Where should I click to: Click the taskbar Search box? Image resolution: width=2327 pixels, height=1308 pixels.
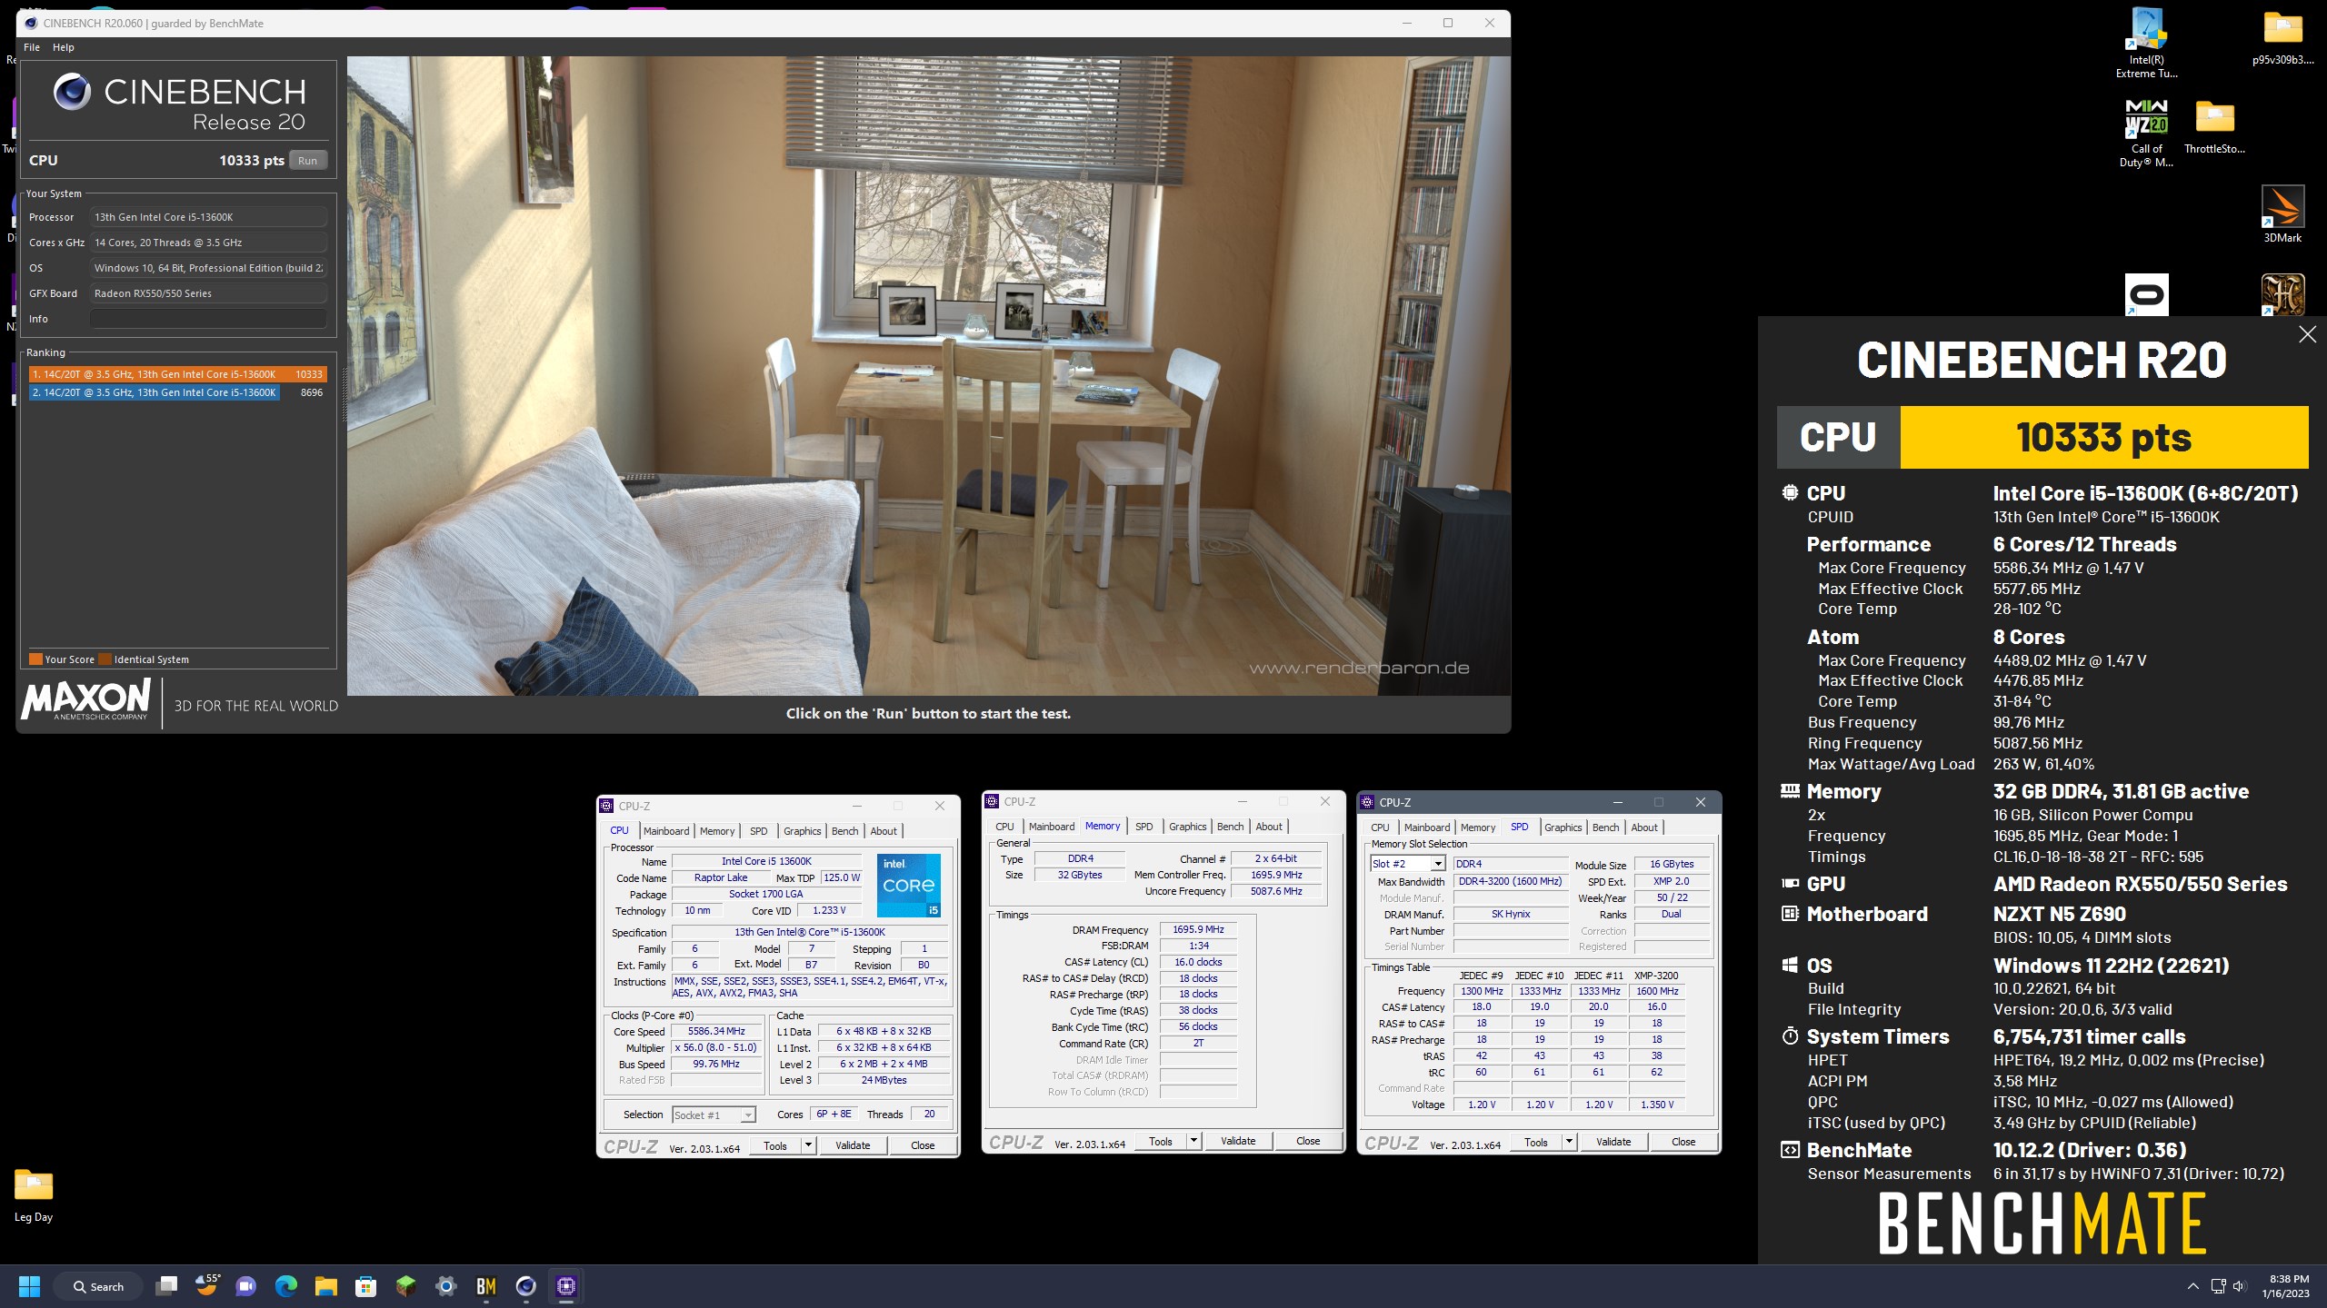coord(97,1286)
